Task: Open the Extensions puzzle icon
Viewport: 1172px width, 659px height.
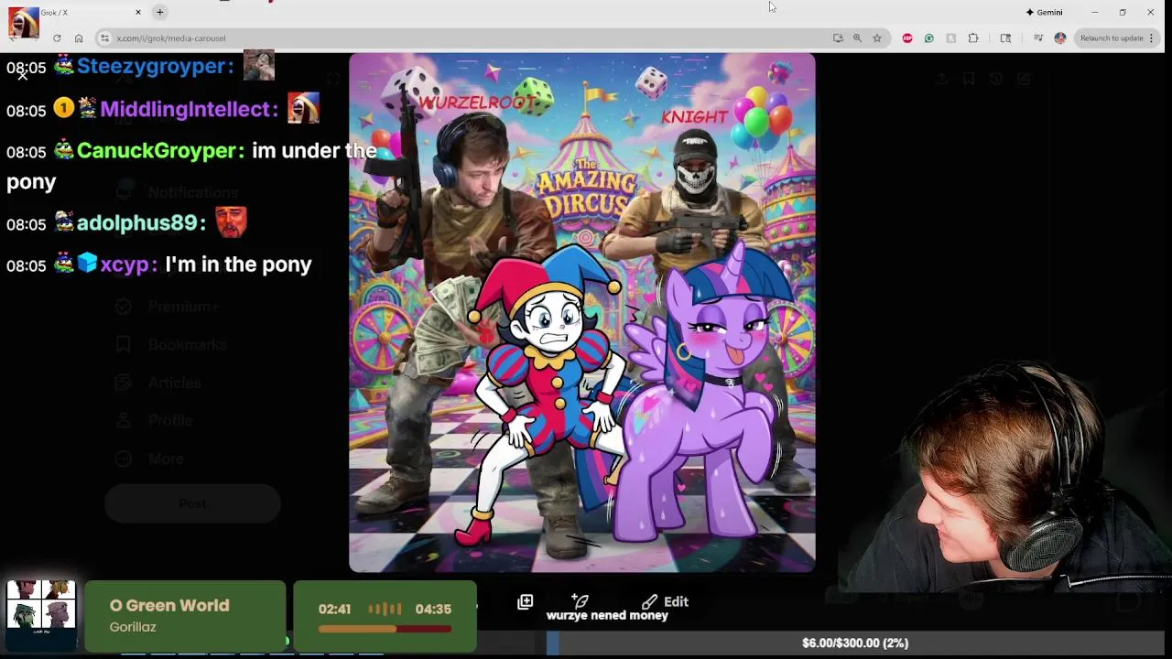Action: tap(972, 38)
